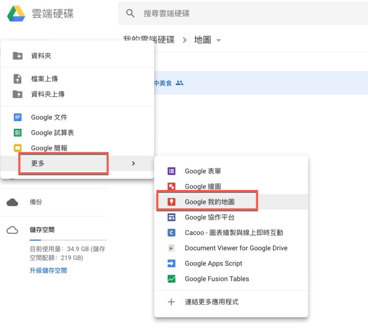Click the folder upload icon
368x328 pixels.
point(18,94)
